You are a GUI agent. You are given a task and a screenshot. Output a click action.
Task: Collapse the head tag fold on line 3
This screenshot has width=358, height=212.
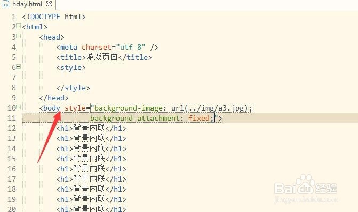19,36
